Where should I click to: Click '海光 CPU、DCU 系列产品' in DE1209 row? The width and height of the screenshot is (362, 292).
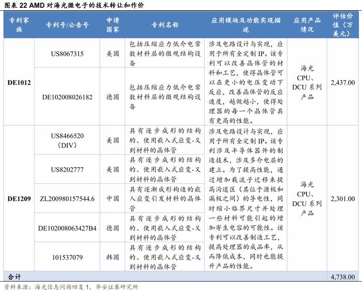307,199
